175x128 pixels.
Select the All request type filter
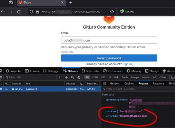[x=87, y=77]
